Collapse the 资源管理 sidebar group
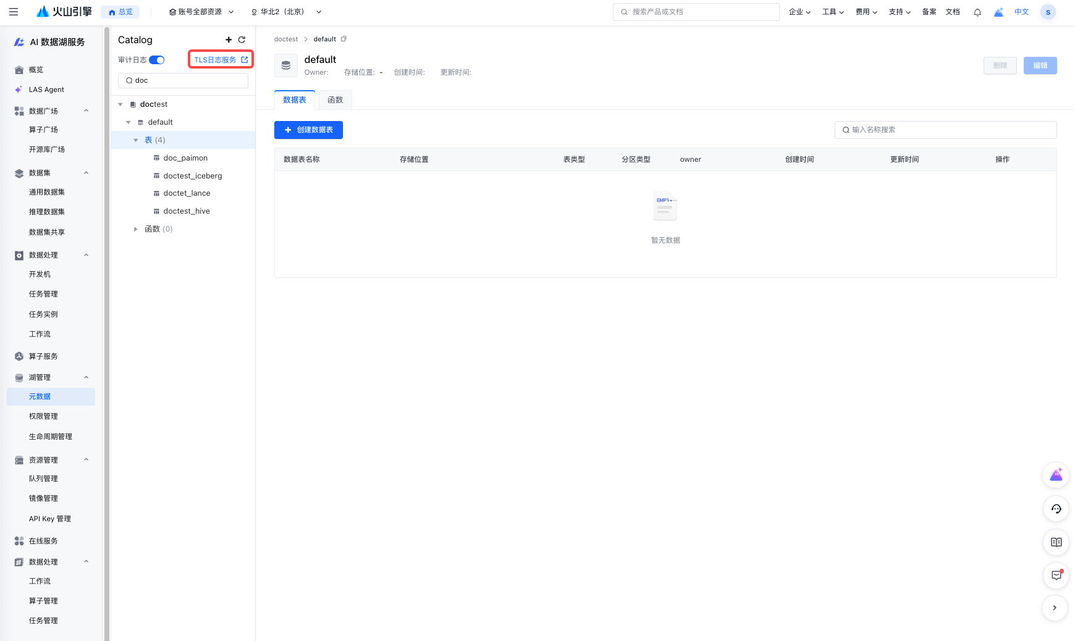This screenshot has width=1075, height=641. [x=86, y=460]
